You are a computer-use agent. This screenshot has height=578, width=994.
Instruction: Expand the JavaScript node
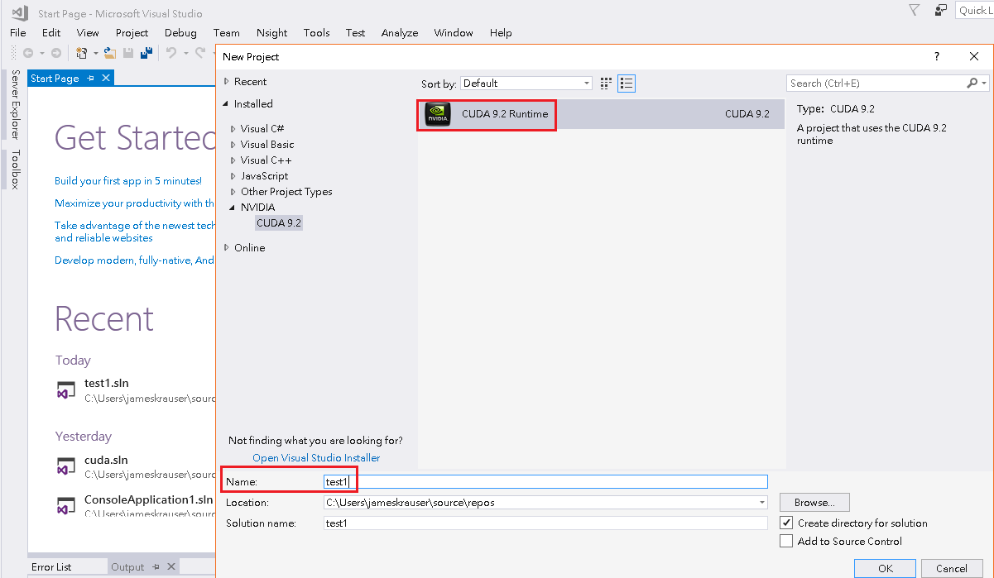(233, 176)
